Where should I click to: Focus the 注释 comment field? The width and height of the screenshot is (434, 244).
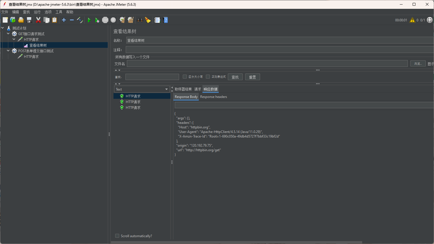pyautogui.click(x=280, y=50)
